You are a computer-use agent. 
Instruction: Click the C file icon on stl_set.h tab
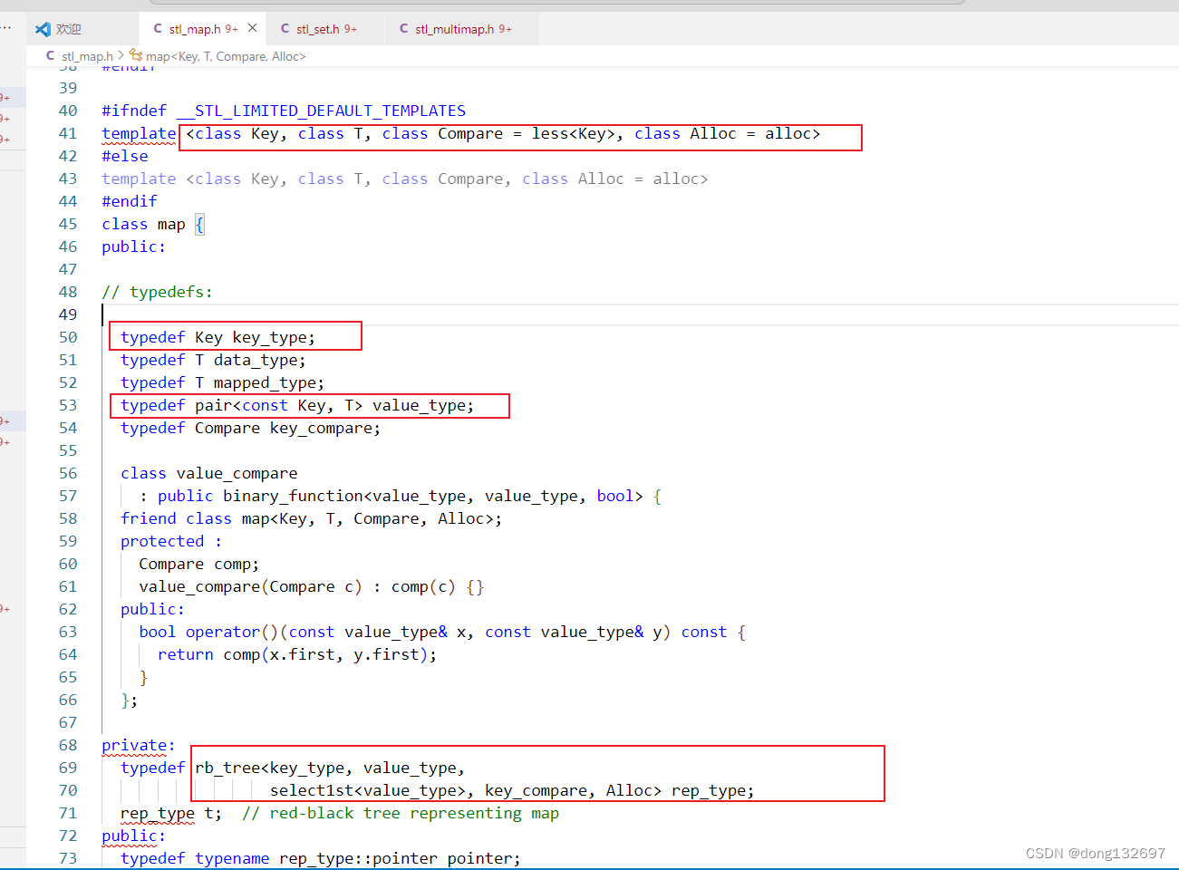[x=285, y=29]
